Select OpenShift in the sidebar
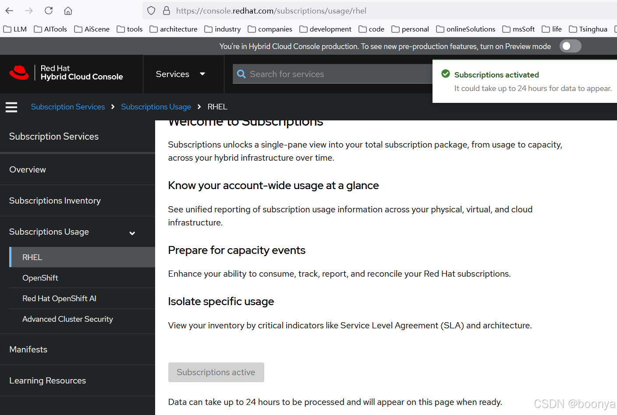Viewport: 617px width, 415px height. coord(40,278)
